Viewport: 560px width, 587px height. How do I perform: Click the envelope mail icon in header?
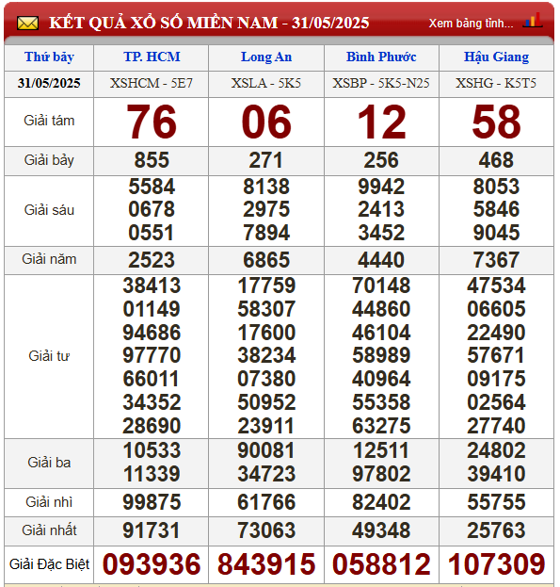pyautogui.click(x=27, y=24)
